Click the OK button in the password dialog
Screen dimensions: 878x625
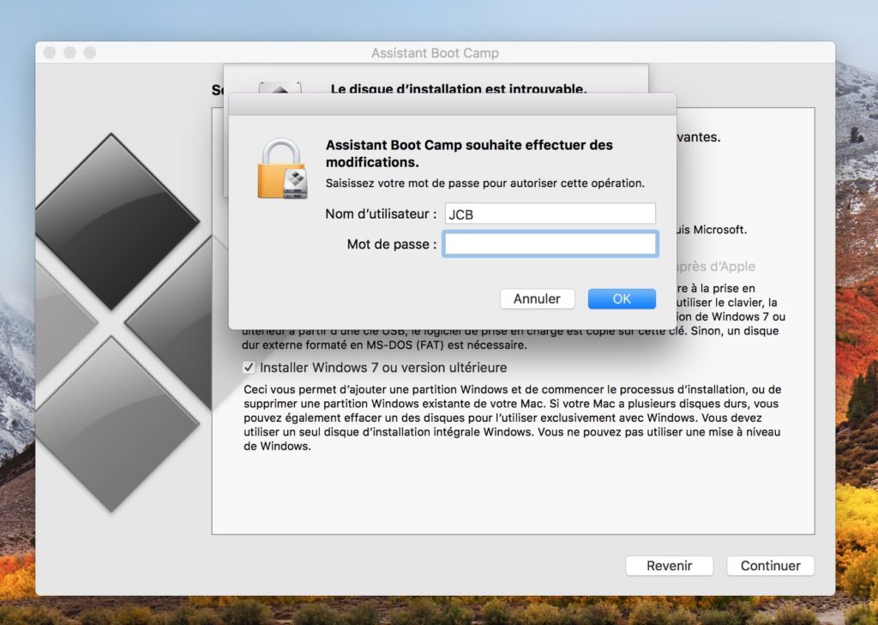[x=622, y=299]
